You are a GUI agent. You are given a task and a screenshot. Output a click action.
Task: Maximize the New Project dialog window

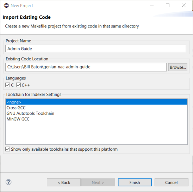pyautogui.click(x=168, y=5)
